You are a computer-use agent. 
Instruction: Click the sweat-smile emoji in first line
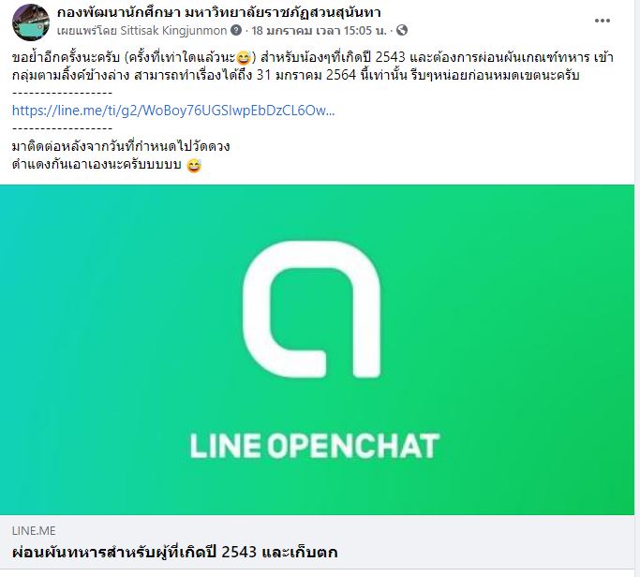click(x=244, y=58)
